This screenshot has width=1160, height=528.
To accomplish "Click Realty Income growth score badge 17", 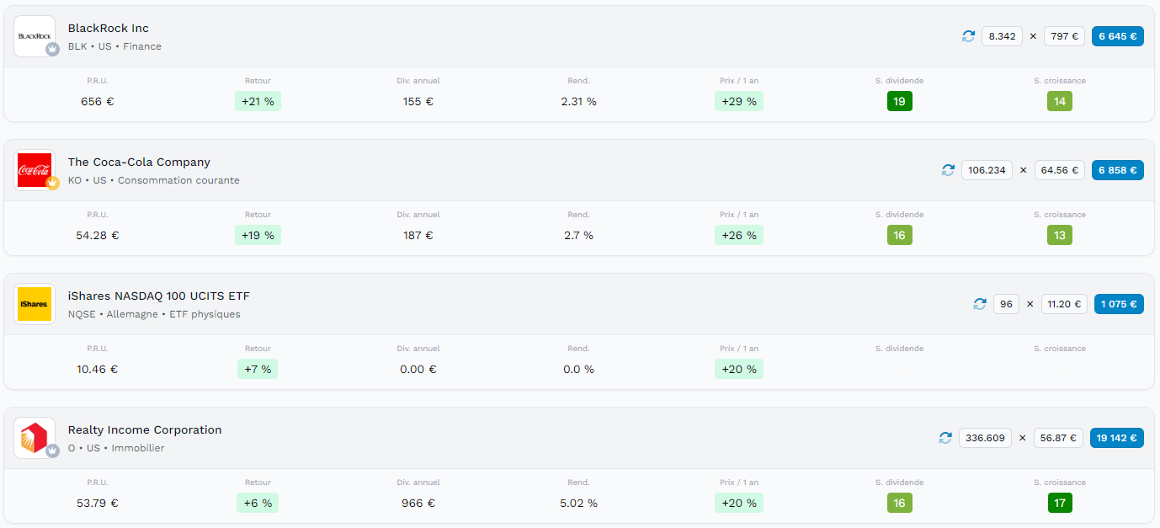I will pos(1060,504).
